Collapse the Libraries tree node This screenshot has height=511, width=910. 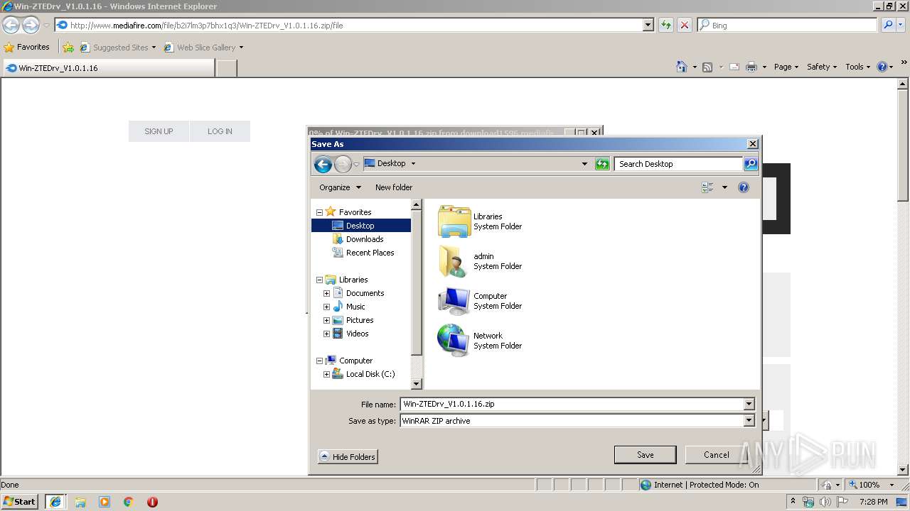pyautogui.click(x=319, y=280)
